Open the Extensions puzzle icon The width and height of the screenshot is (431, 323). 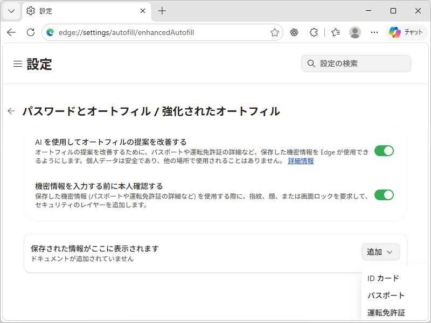(314, 32)
